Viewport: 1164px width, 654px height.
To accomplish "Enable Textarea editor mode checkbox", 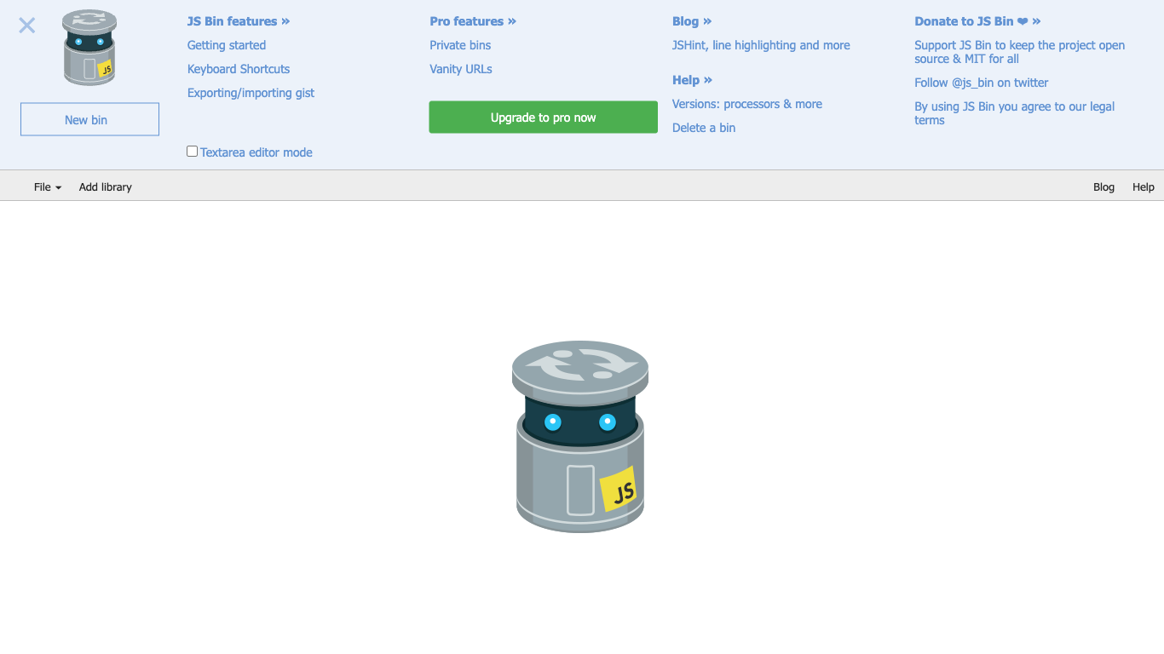I will (x=193, y=152).
